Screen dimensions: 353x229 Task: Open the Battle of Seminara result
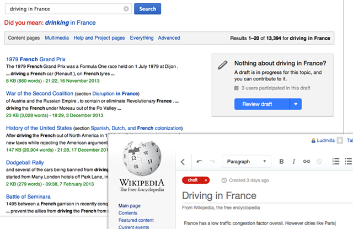(28, 196)
